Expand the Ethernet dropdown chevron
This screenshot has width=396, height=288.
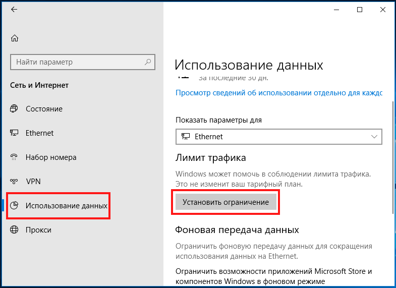click(x=374, y=137)
